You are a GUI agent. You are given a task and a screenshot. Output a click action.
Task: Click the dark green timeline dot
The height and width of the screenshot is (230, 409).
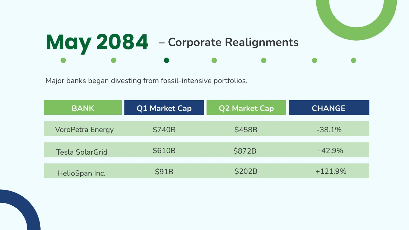coord(166,60)
